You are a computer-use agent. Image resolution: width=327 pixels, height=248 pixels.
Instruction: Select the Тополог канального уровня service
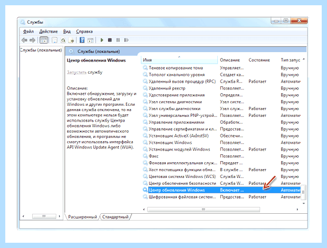177,75
